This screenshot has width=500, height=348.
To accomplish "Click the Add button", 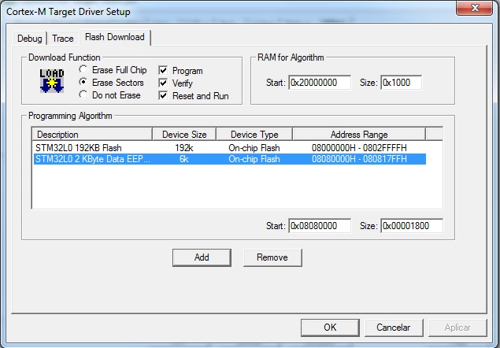I will (x=202, y=257).
